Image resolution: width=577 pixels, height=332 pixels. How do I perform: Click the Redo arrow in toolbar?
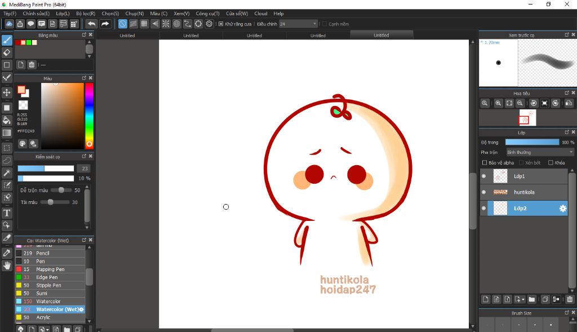tap(105, 24)
